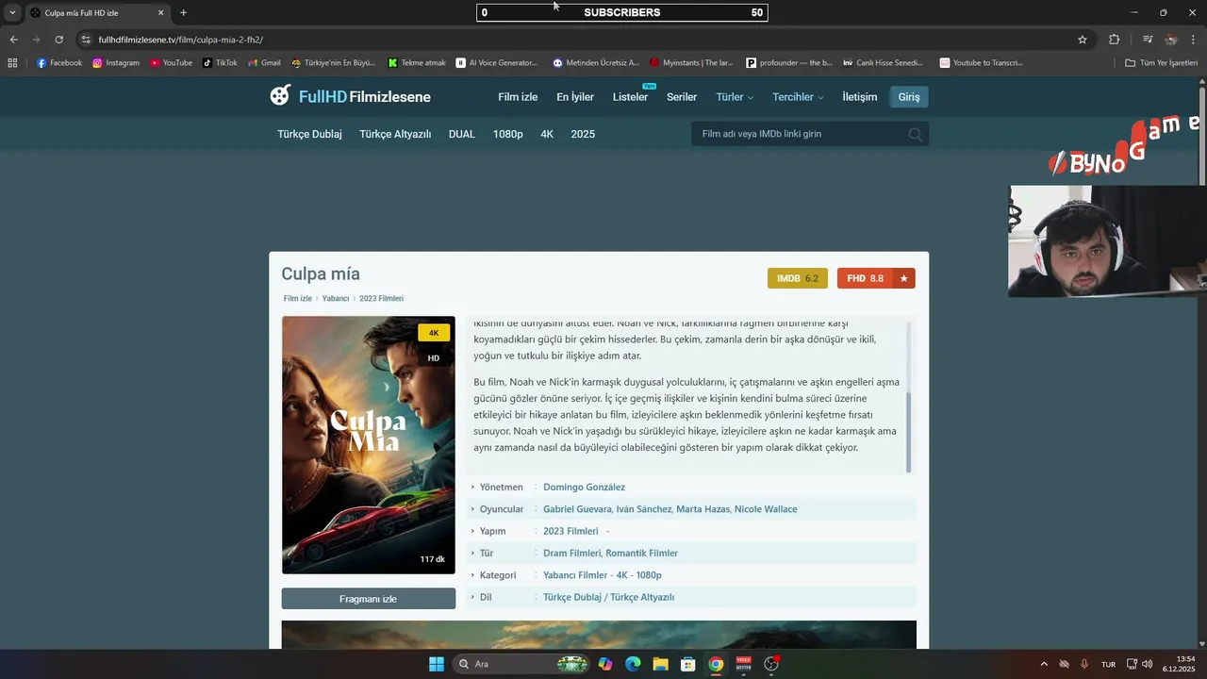The image size is (1207, 679).
Task: Open the Film izle menu item
Action: point(518,97)
